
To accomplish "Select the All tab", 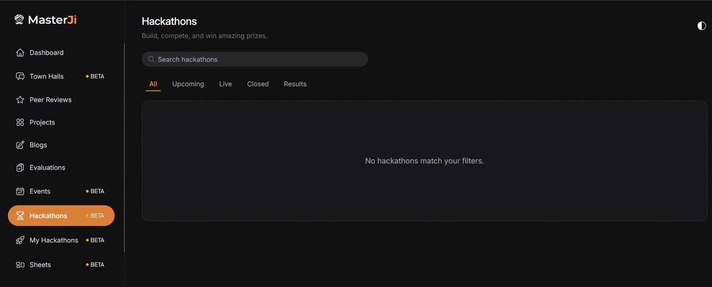I will (153, 84).
